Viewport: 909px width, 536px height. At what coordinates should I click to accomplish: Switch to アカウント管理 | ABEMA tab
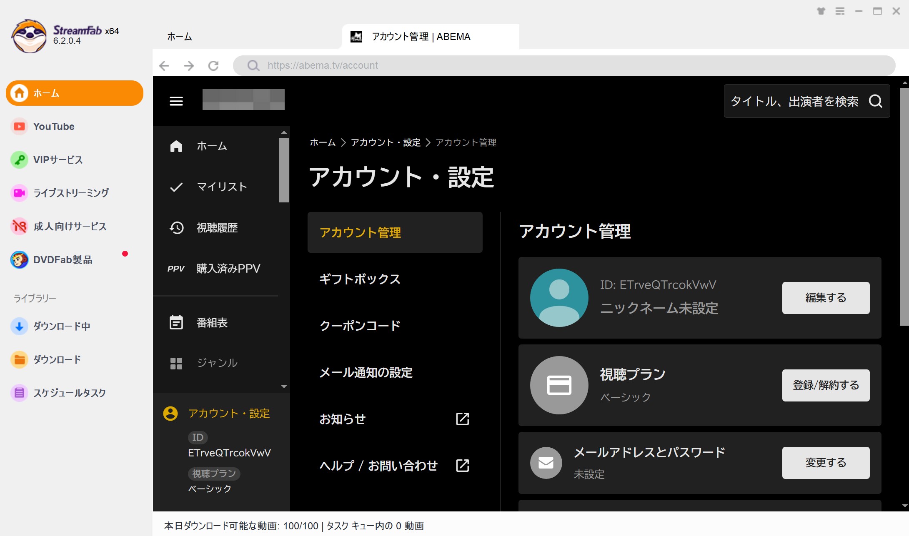click(x=431, y=37)
